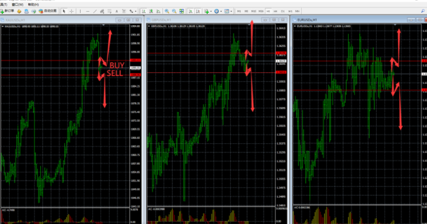Click the XAUUSD chart shift triangle marker
This screenshot has width=427, height=224.
tap(103, 25)
